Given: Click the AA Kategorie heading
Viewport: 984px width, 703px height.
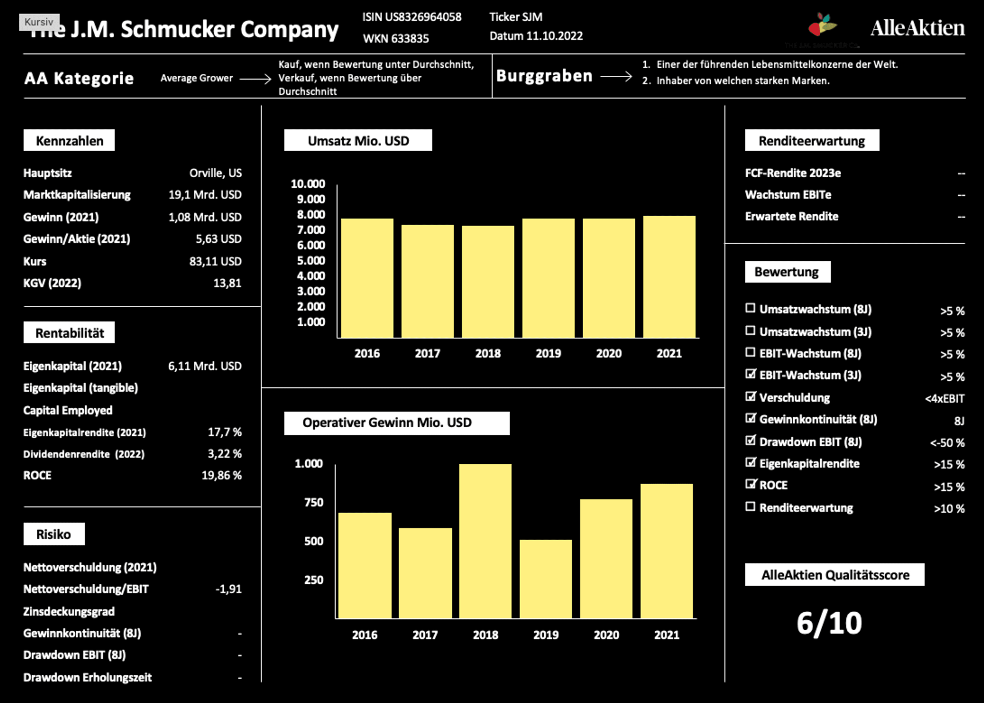Looking at the screenshot, I should [x=79, y=78].
